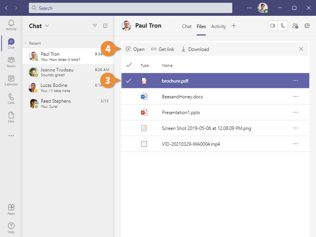
Task: Open the Activity feed in sidebar
Action: tap(11, 25)
